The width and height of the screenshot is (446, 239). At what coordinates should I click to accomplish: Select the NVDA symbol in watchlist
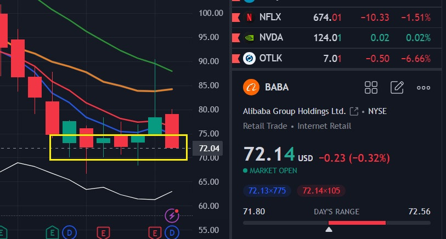click(271, 37)
